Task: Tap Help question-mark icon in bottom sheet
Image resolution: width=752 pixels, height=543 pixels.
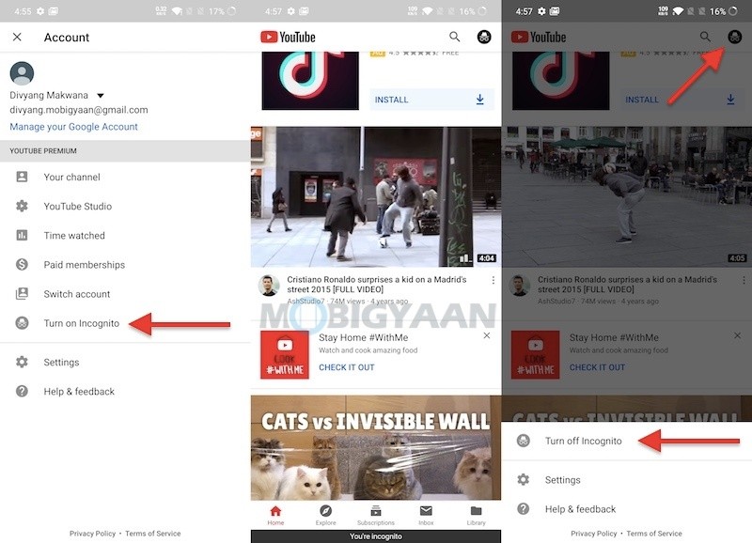Action: point(524,509)
